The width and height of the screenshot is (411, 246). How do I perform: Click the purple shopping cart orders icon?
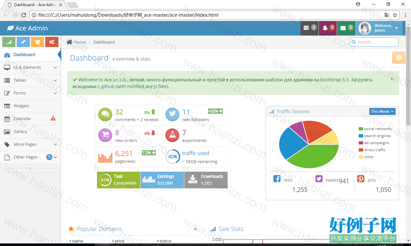pos(105,135)
